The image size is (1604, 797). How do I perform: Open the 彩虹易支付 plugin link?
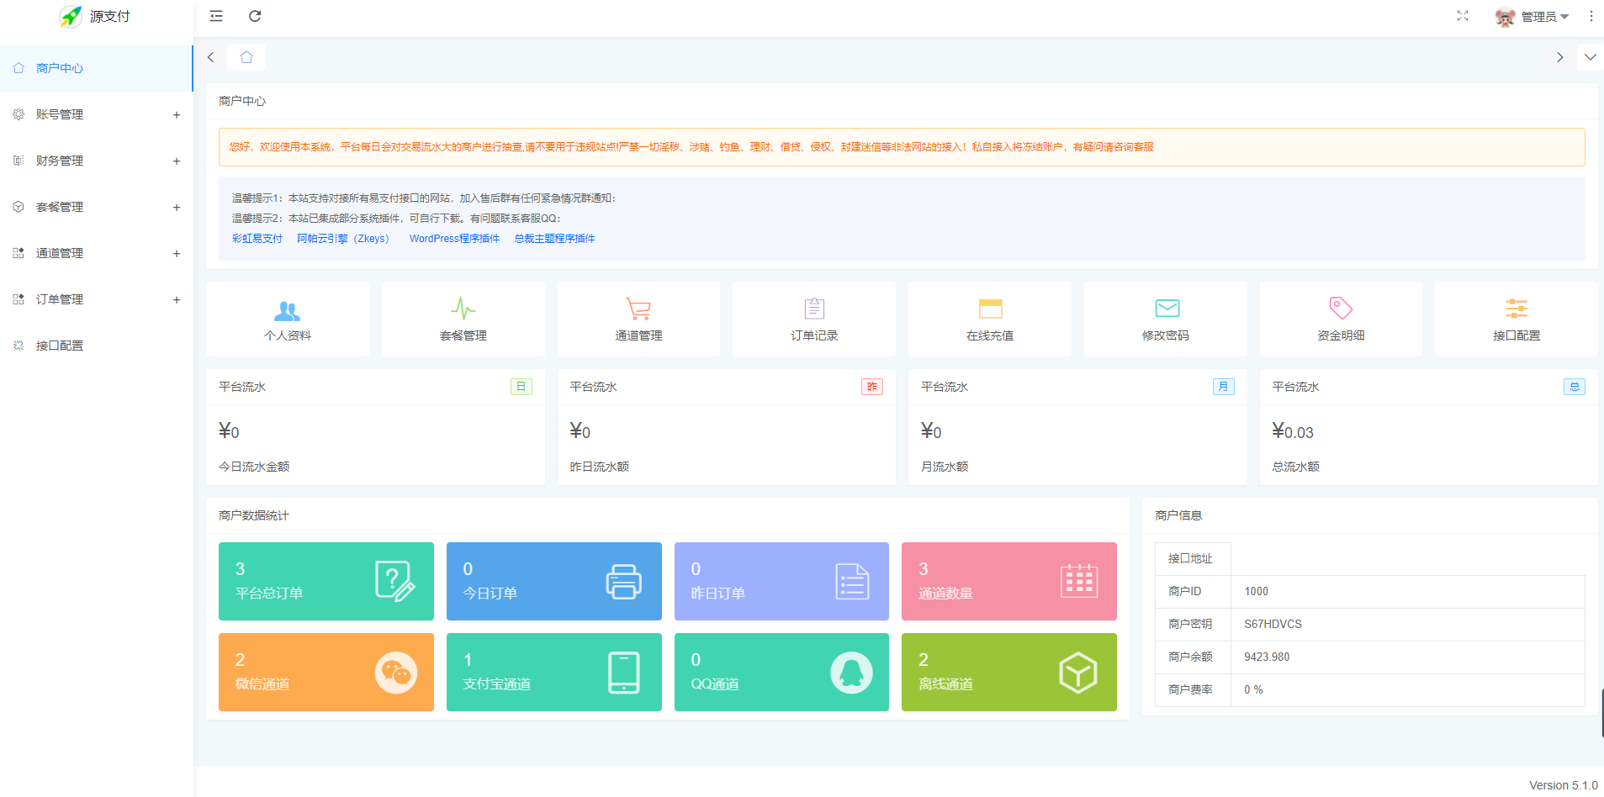click(257, 239)
